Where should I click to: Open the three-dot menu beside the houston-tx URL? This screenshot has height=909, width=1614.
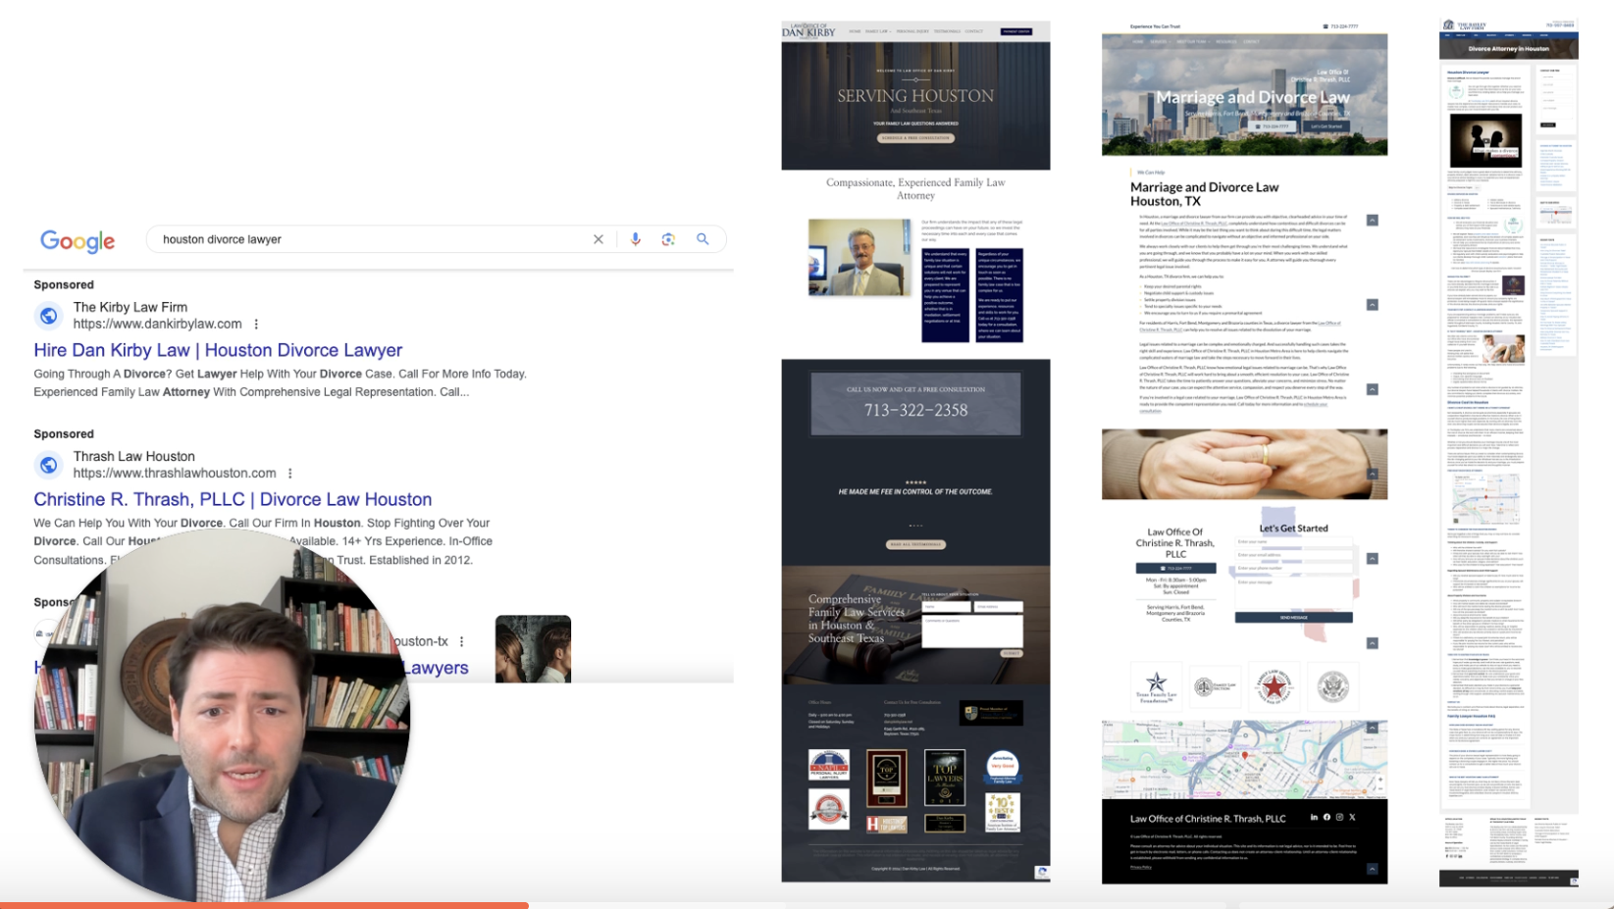pyautogui.click(x=462, y=641)
